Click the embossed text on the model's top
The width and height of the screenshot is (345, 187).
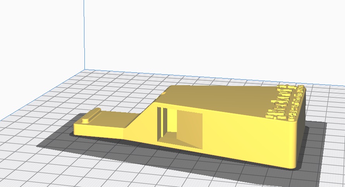pyautogui.click(x=285, y=103)
